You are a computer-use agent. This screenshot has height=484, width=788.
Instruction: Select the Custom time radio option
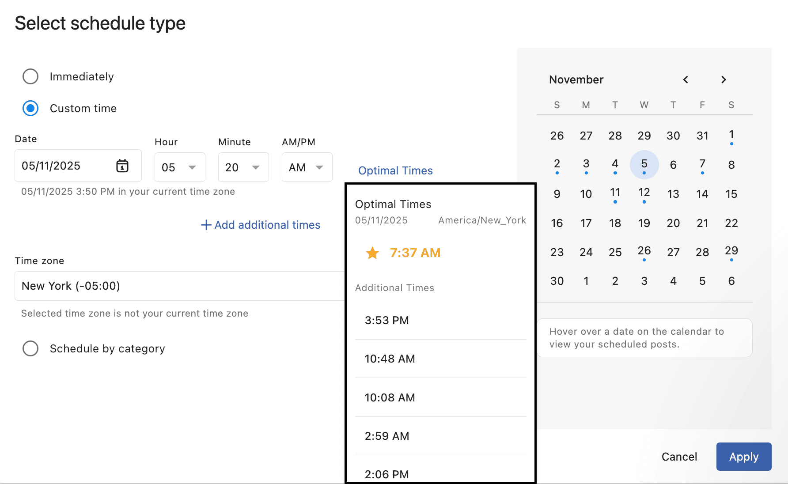(30, 108)
